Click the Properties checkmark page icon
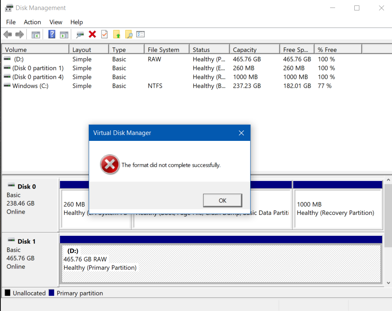Screen dimensions: 392x311 [x=104, y=34]
